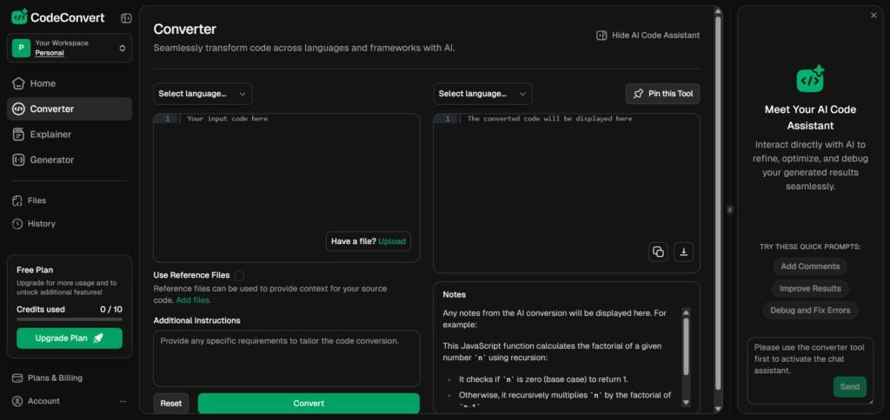Expand the target Select language dropdown
890x420 pixels.
(482, 94)
